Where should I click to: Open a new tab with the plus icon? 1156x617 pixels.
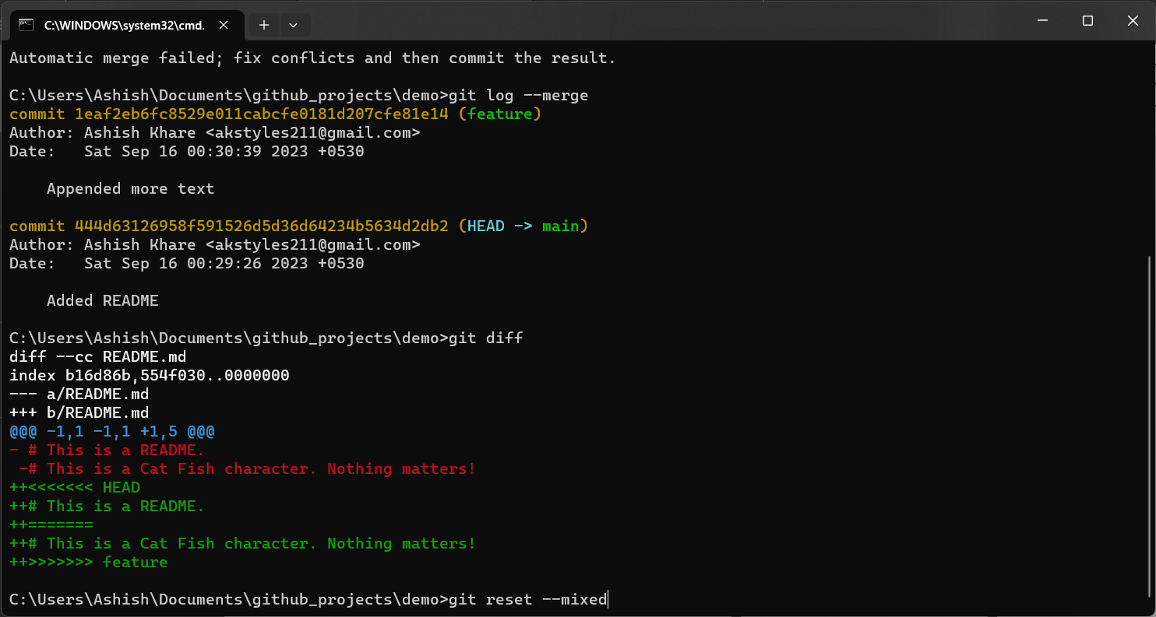click(263, 24)
